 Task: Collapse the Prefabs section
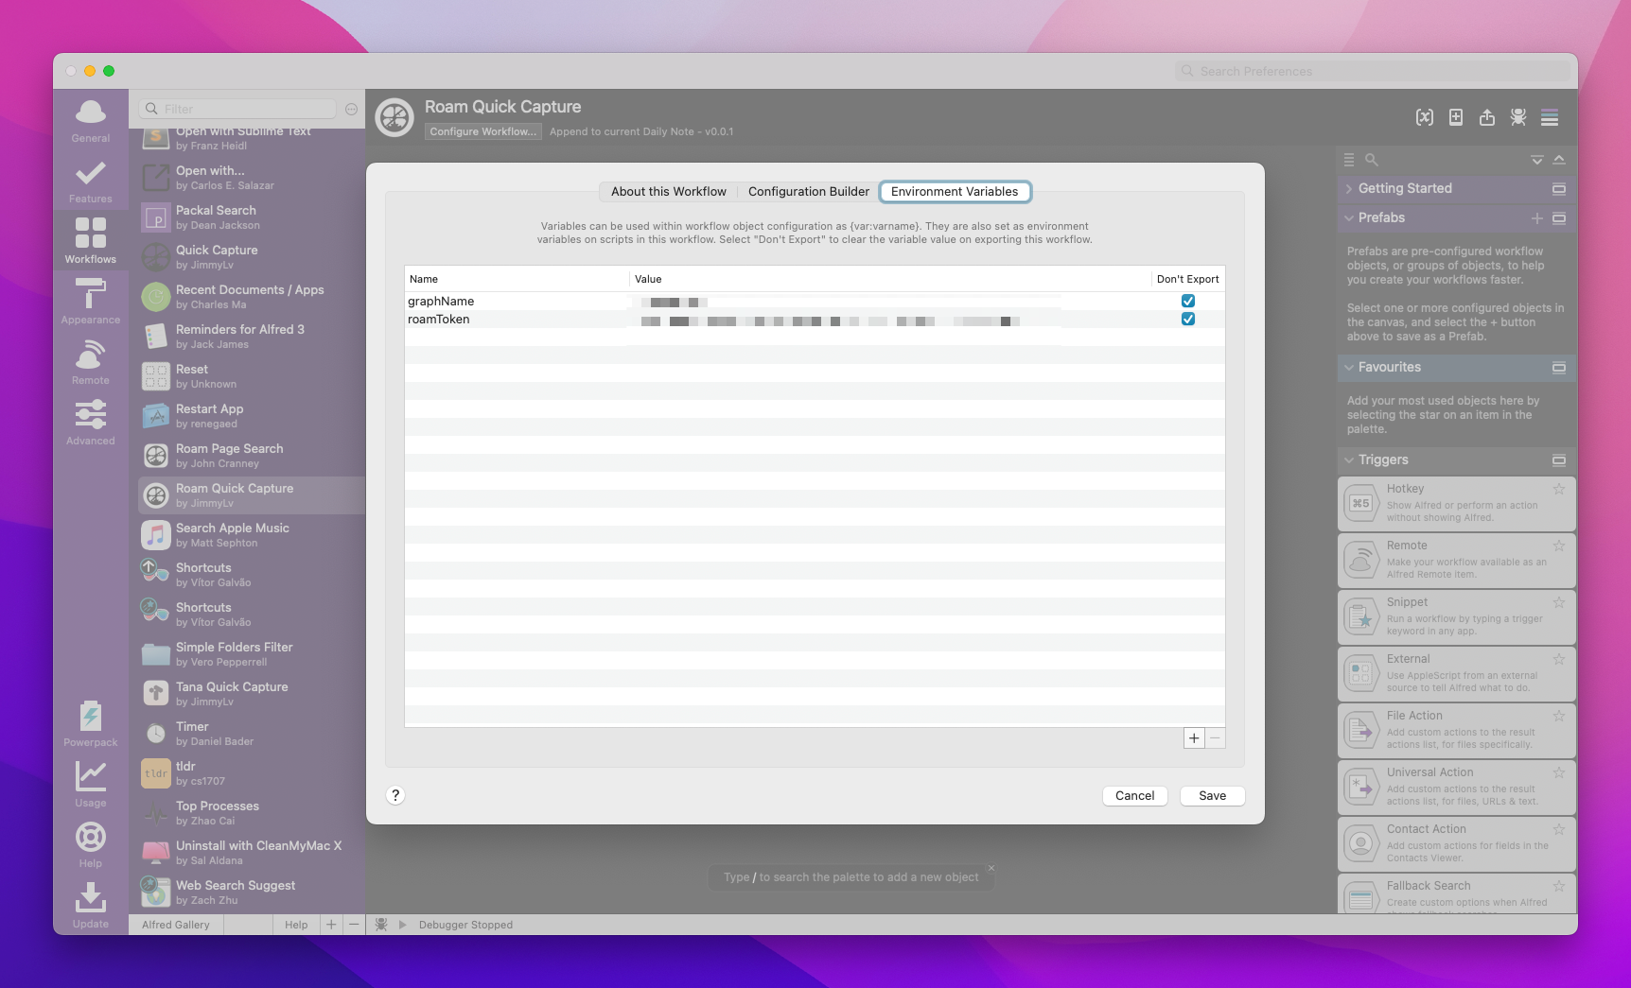tap(1349, 217)
